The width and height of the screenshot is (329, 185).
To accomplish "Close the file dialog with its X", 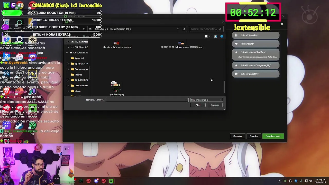I will [223, 22].
